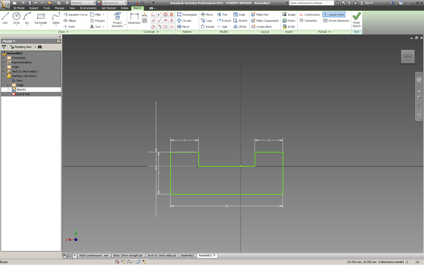Open the Environments ribbon tab

pos(88,8)
